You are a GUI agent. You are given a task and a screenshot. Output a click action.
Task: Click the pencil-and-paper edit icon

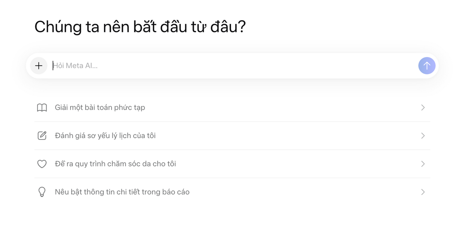tap(42, 136)
